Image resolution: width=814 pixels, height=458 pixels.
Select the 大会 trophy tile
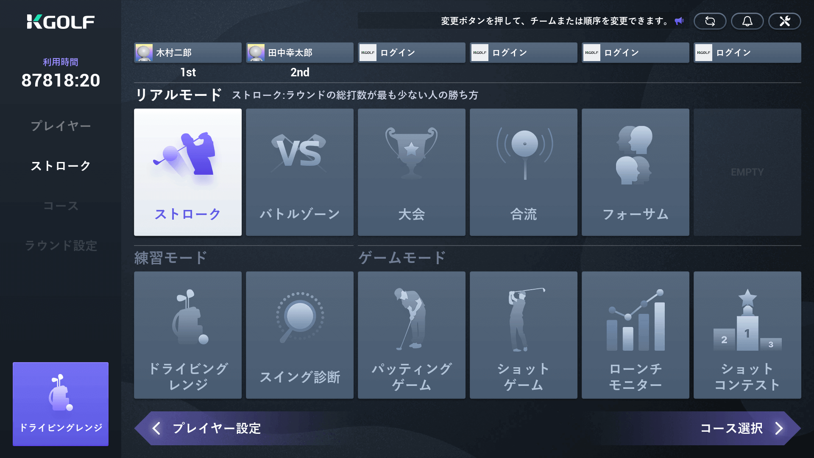coord(412,172)
